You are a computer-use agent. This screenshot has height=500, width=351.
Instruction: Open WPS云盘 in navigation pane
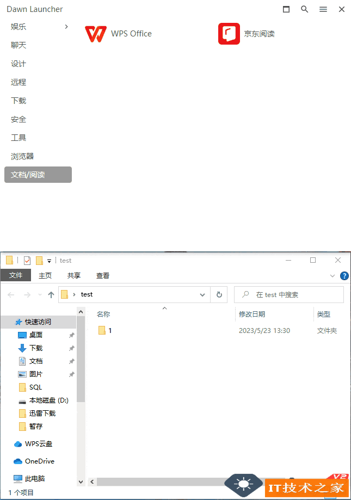[x=38, y=443]
